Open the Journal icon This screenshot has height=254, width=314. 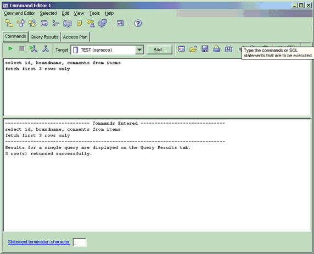tap(79, 24)
